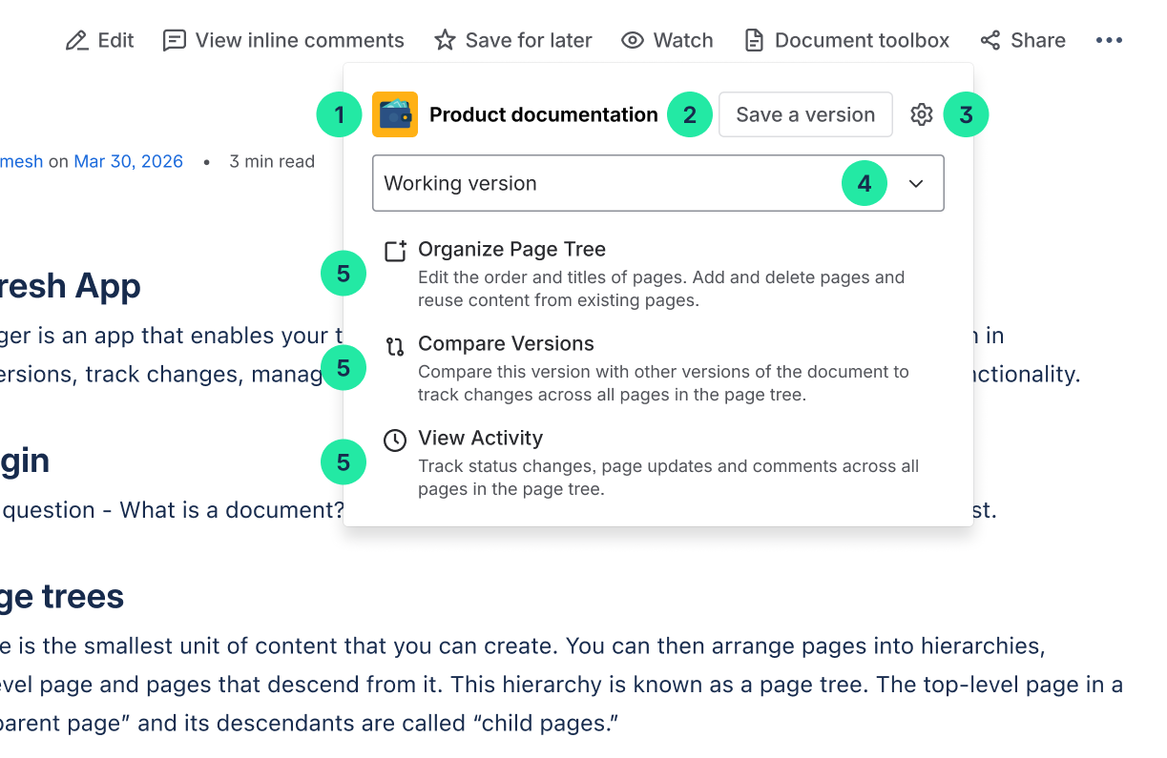The image size is (1167, 758).
Task: Open document settings gear icon
Action: [921, 115]
